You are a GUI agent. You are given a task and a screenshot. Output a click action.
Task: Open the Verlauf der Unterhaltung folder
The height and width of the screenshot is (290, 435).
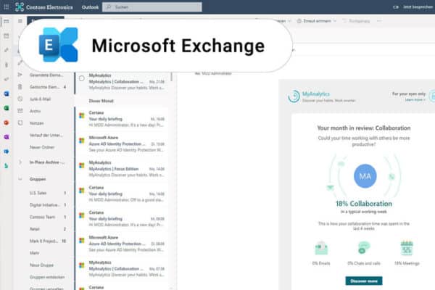tap(46, 135)
